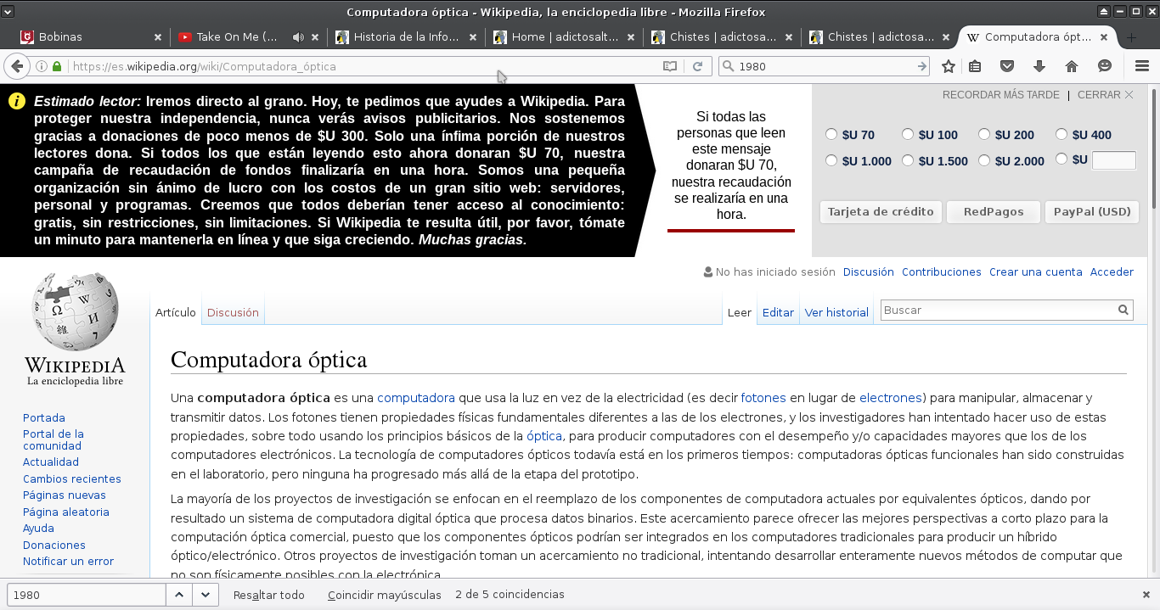Viewport: 1160px width, 610px height.
Task: Select the $U 1.500 donation amount
Action: (x=908, y=160)
